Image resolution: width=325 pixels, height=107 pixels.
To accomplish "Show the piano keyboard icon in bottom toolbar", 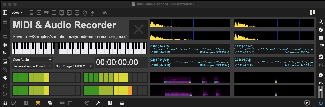I will click(110, 103).
